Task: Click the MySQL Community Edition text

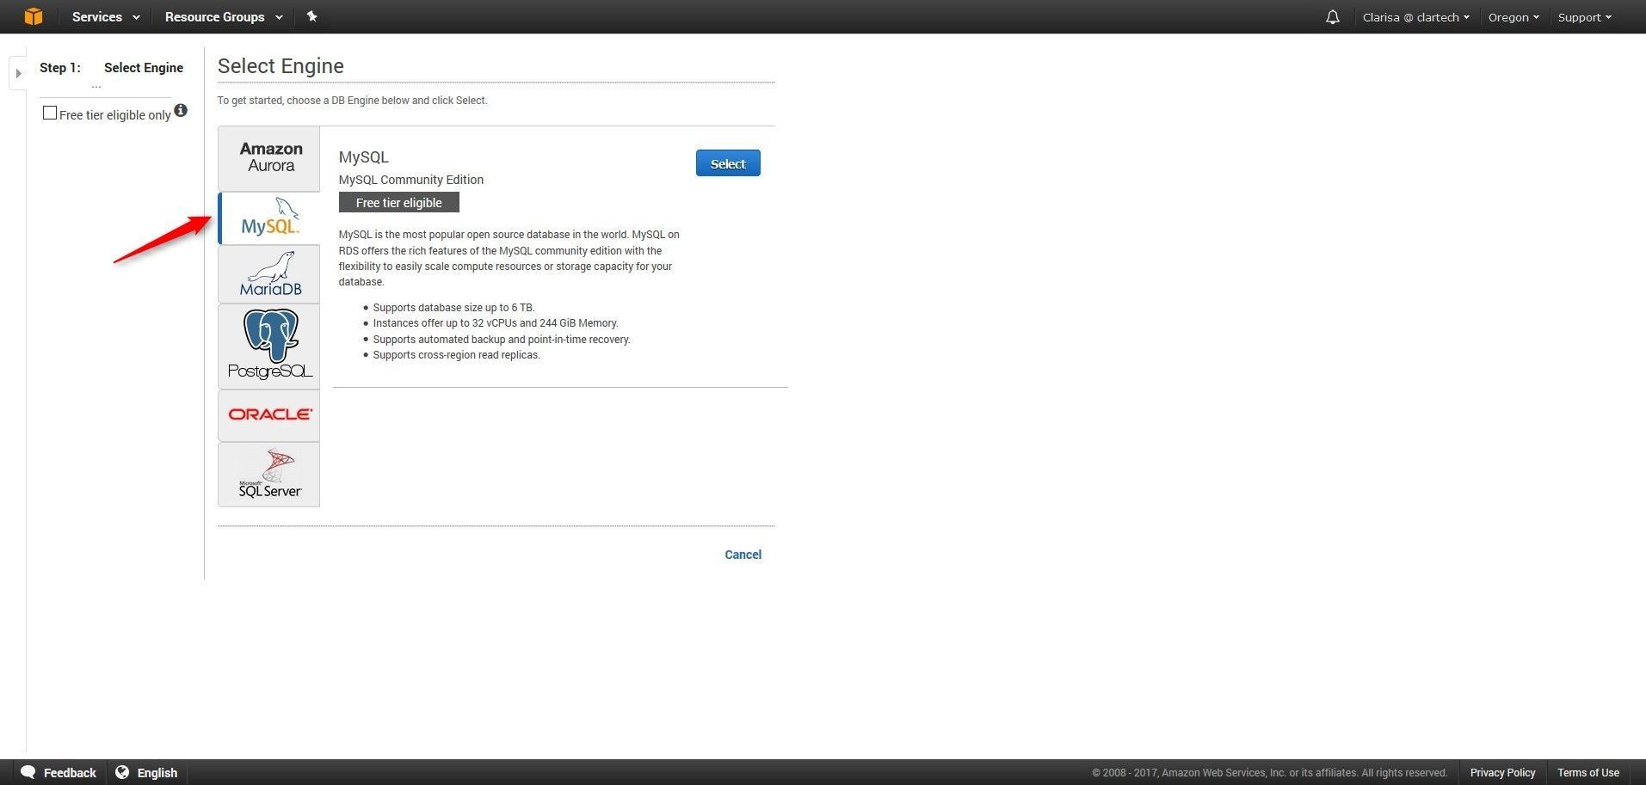Action: 411,180
